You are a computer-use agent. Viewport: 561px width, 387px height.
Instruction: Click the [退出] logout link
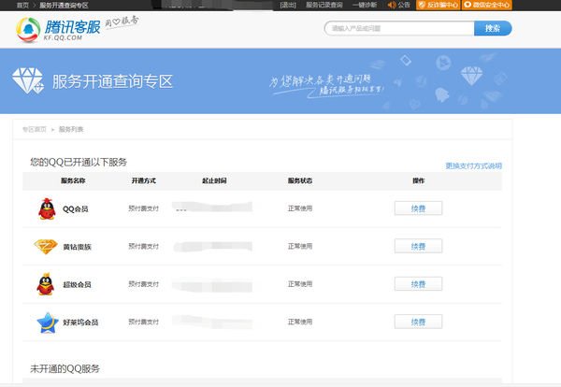click(x=288, y=5)
